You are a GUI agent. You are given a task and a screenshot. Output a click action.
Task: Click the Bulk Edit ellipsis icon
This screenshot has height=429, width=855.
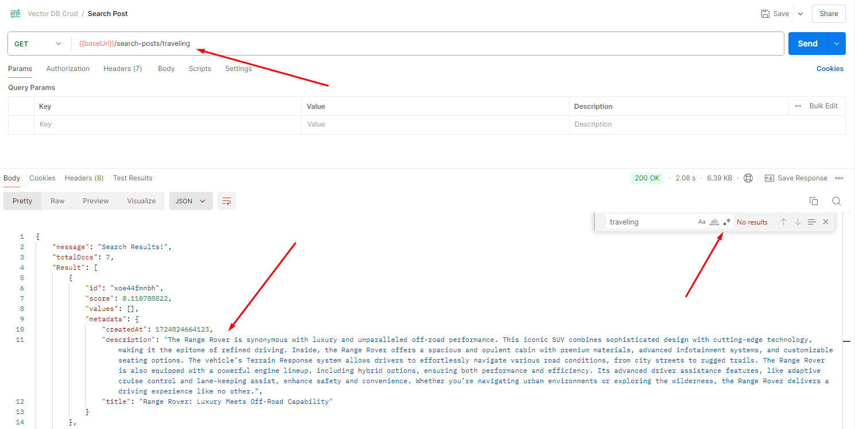(x=798, y=105)
